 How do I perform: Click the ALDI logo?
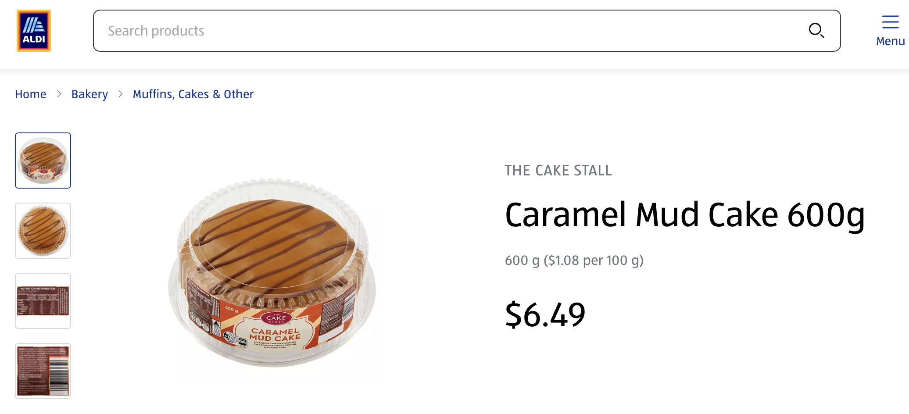pyautogui.click(x=34, y=31)
